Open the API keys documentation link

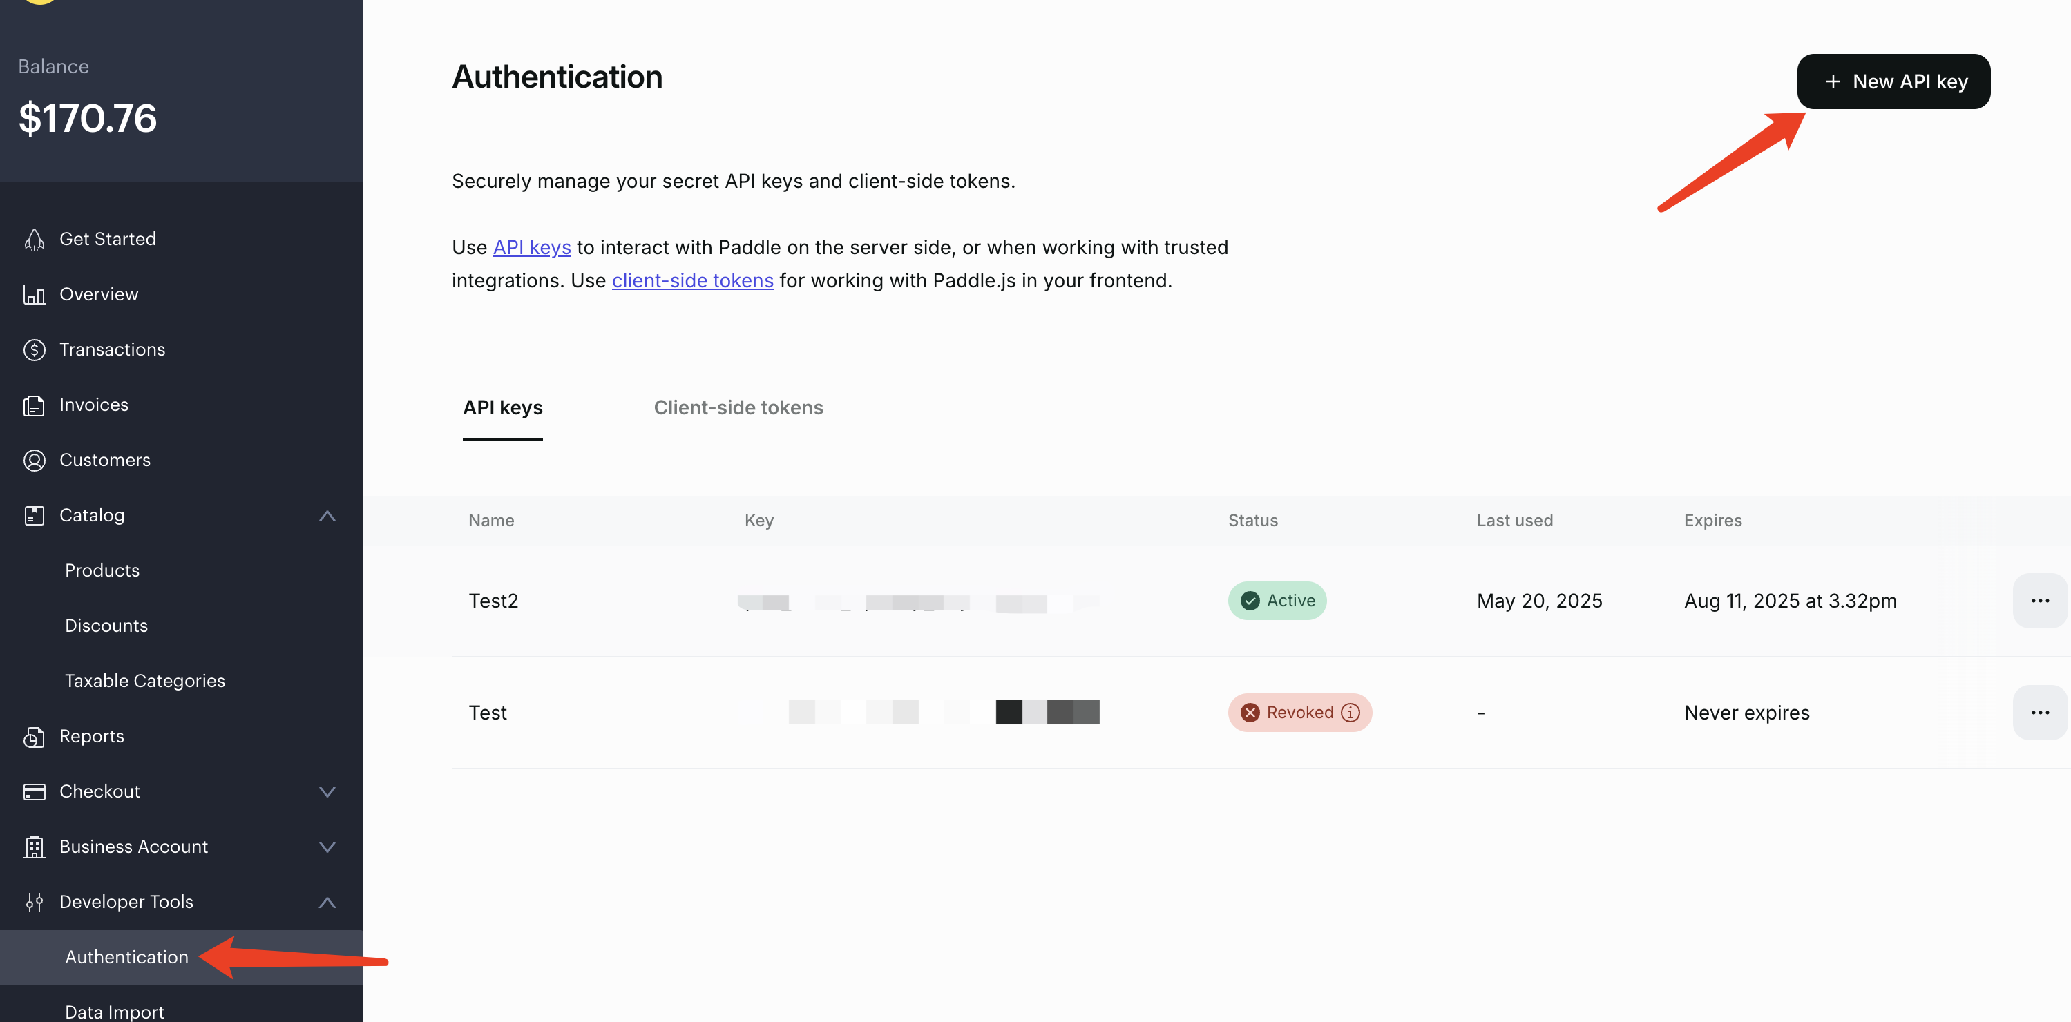click(x=531, y=247)
